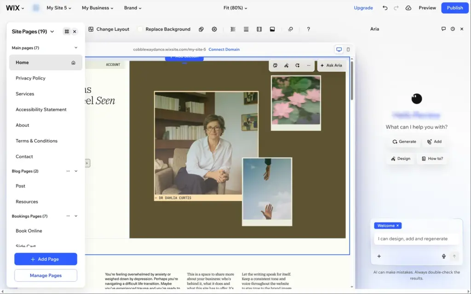Open the Resources page
Screen dimensions: 471x294
click(x=46, y=202)
